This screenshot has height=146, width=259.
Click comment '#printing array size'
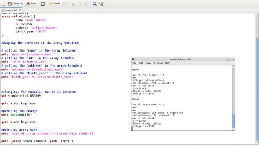[19, 130]
